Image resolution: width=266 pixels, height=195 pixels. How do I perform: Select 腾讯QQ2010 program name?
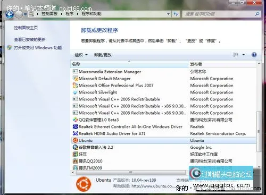(90, 161)
